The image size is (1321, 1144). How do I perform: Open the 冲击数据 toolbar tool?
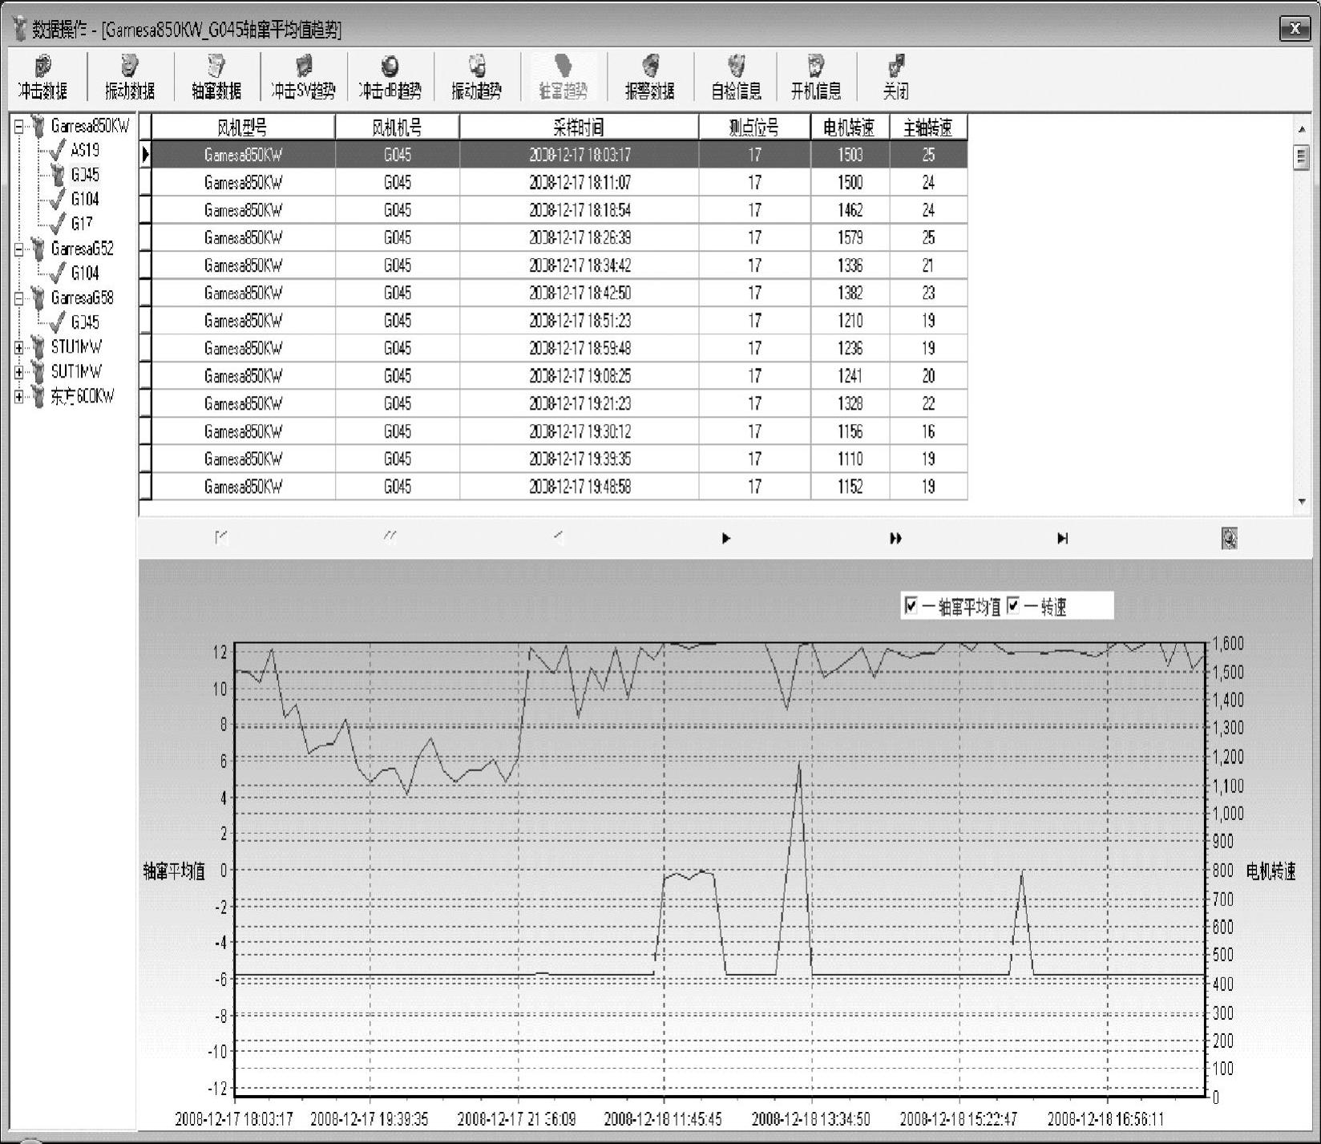pos(42,78)
